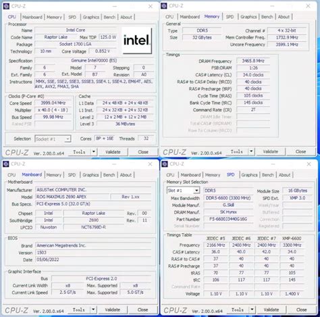Select the CPU tab in the Memory window

coord(169,17)
